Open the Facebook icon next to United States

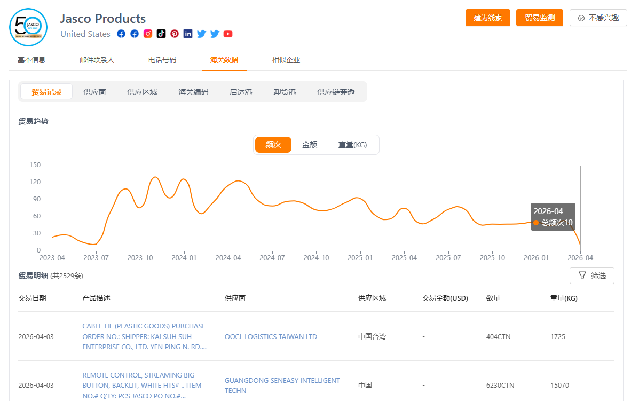pos(121,34)
